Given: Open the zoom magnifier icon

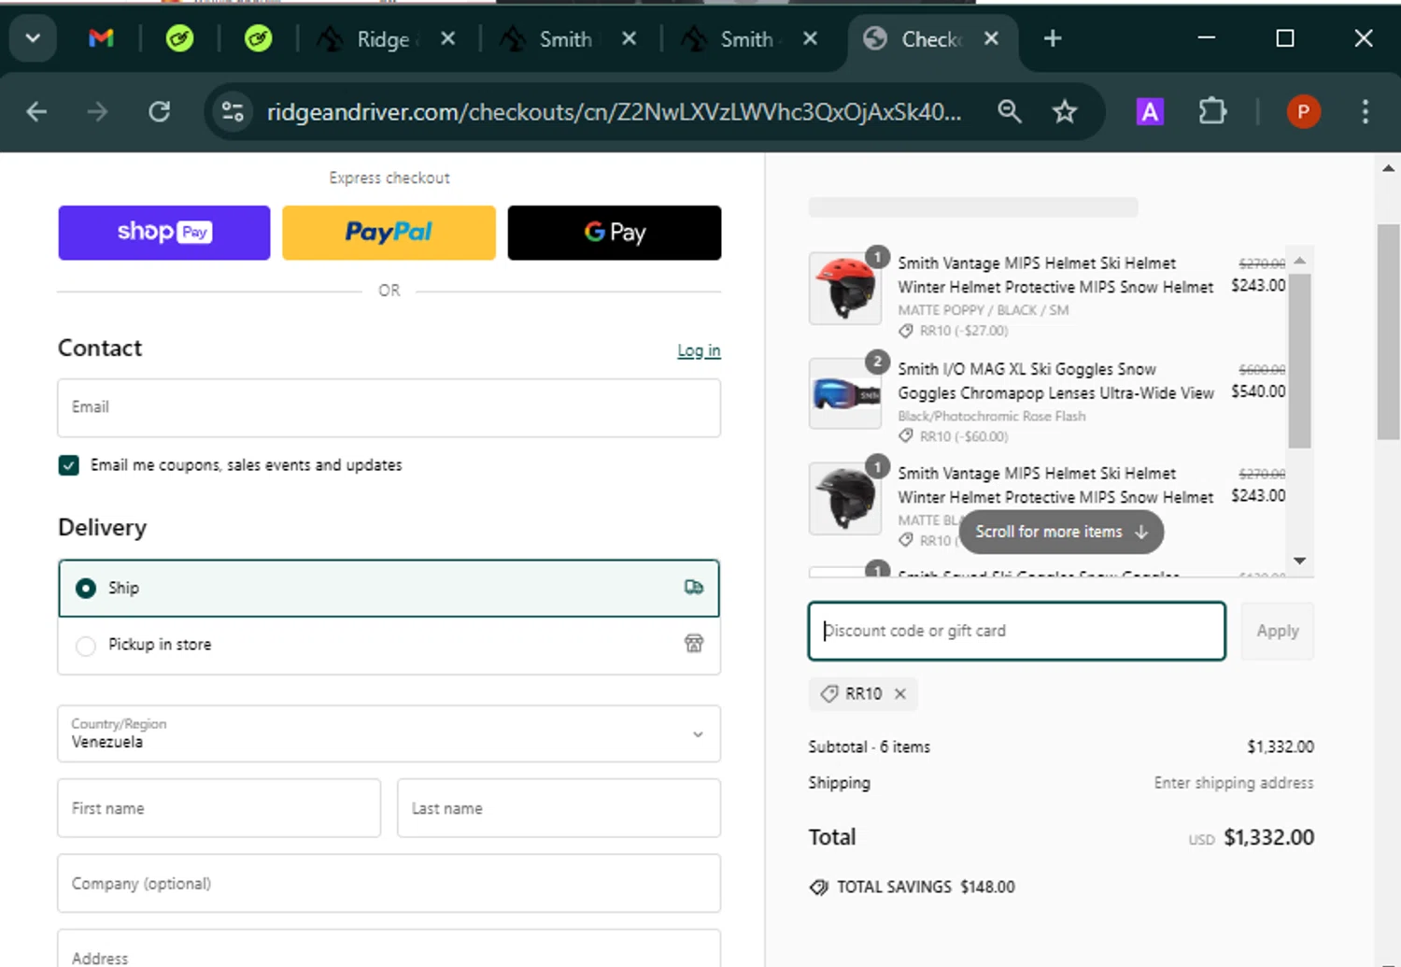Looking at the screenshot, I should 1009,112.
